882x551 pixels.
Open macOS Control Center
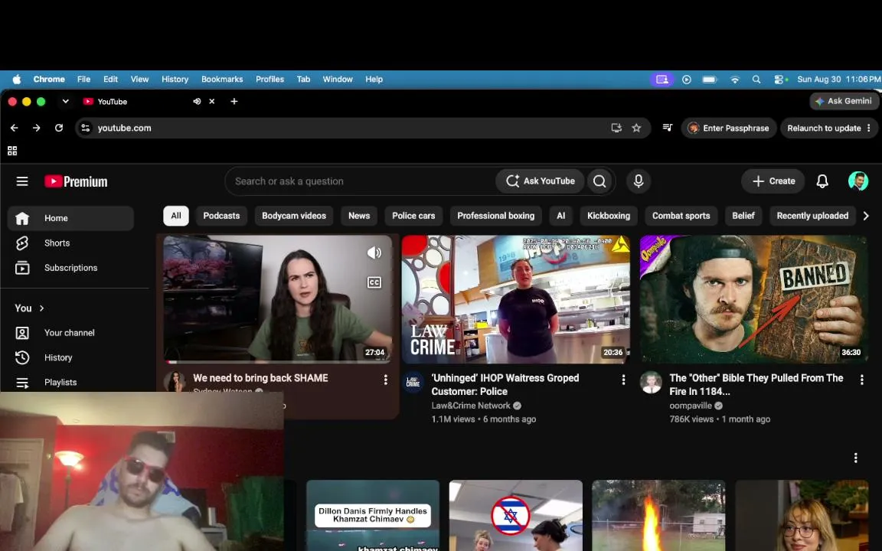(781, 80)
